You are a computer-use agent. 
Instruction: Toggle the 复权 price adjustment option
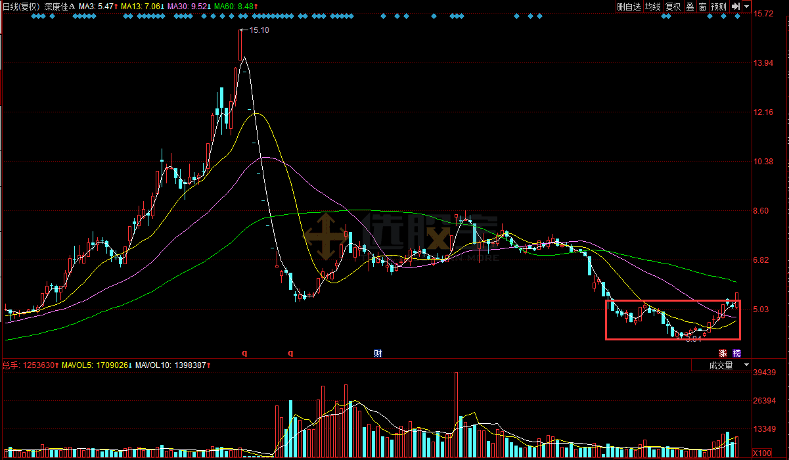(x=673, y=7)
